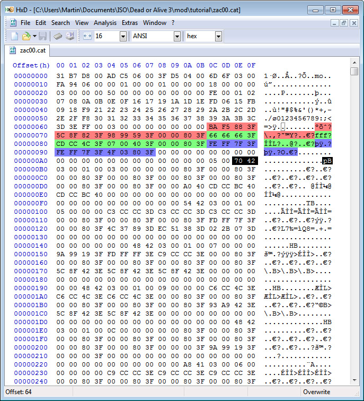Open the Edit menu
The width and height of the screenshot is (364, 401).
pyautogui.click(x=41, y=23)
